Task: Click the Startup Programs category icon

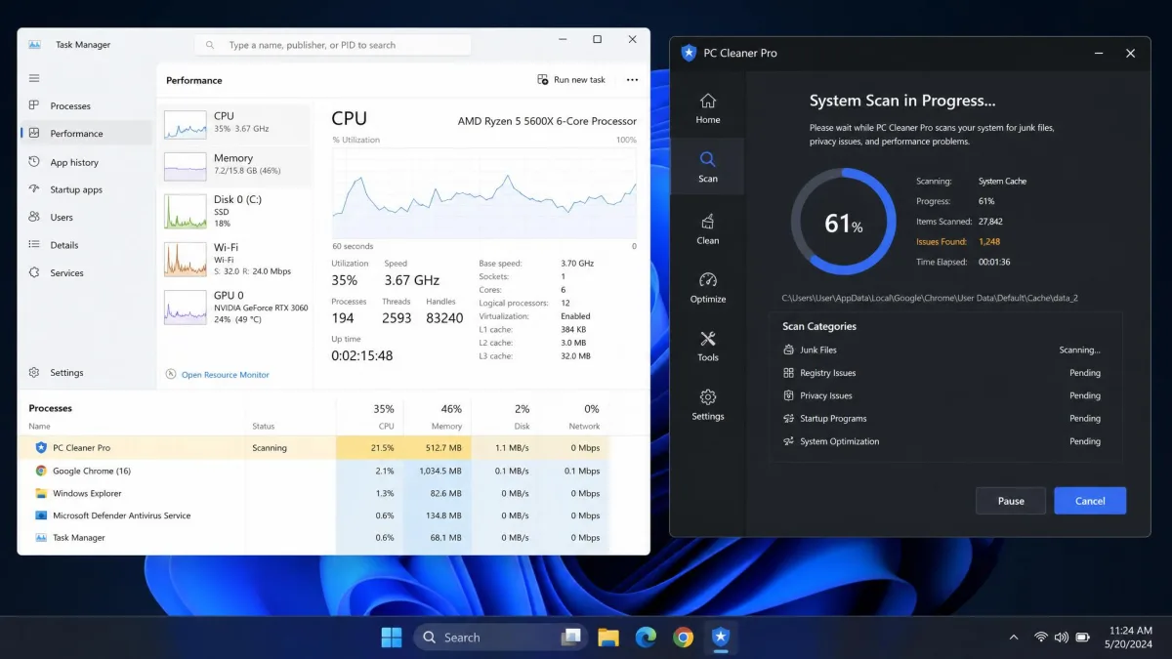Action: [x=789, y=419]
